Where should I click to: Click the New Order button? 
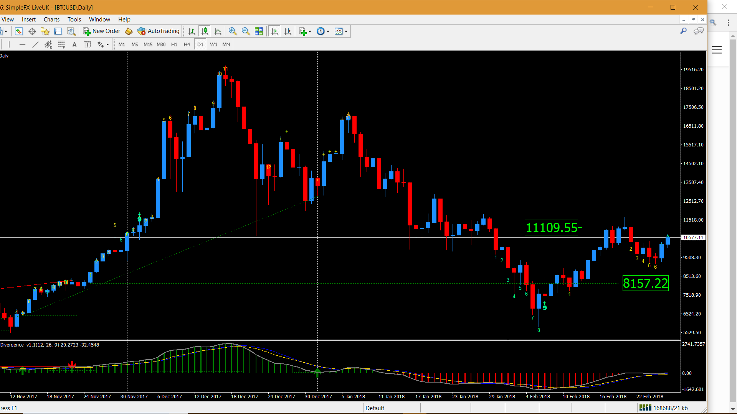[102, 31]
